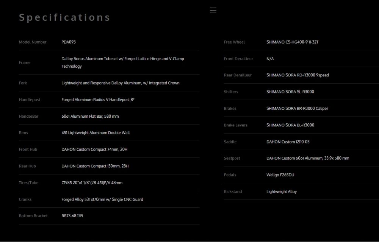The width and height of the screenshot is (379, 243).
Task: Click the Front Derailleur label
Action: pos(238,59)
